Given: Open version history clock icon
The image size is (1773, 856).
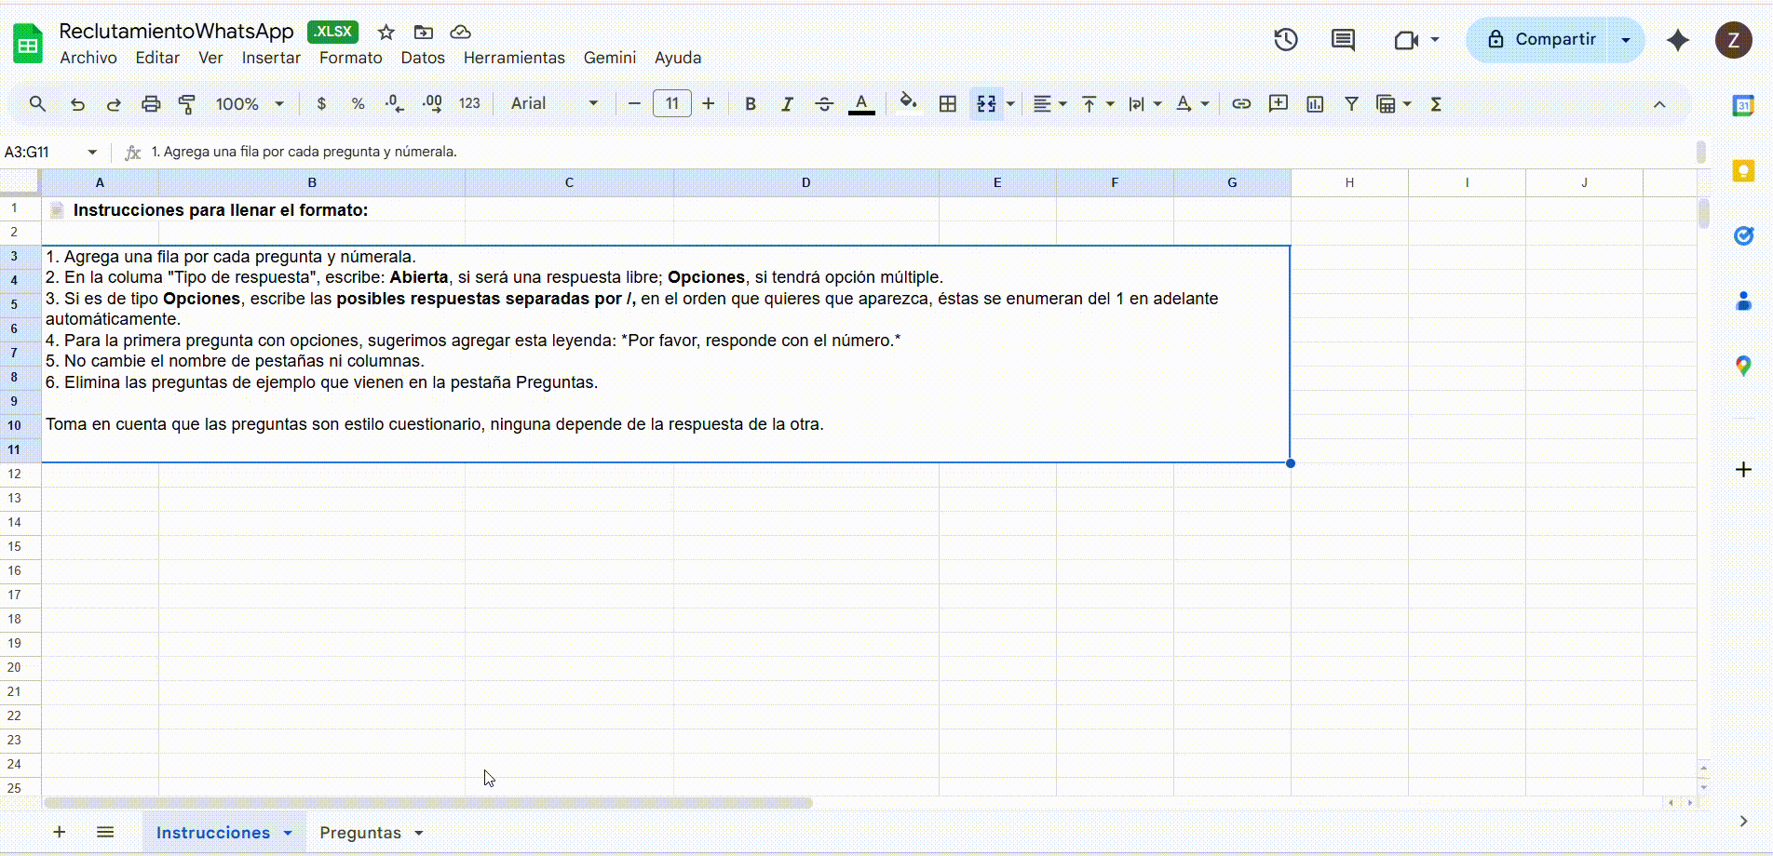Looking at the screenshot, I should coord(1286,40).
